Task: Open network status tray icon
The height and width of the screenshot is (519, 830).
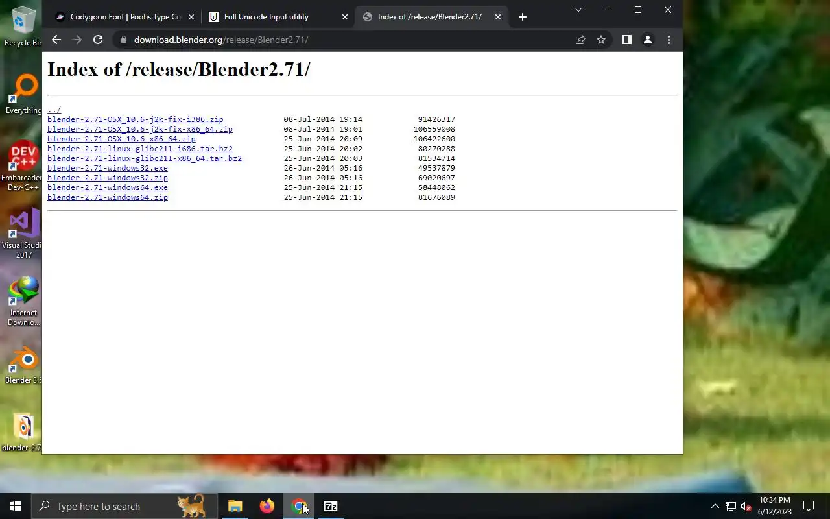Action: [x=731, y=506]
